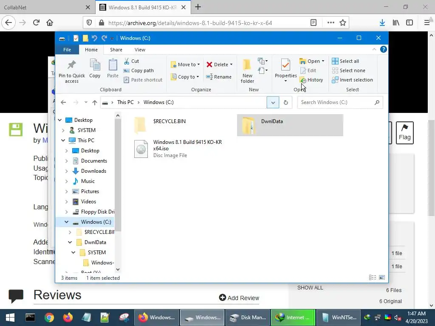This screenshot has width=435, height=326.
Task: Open the Windows Start button
Action: click(x=10, y=318)
